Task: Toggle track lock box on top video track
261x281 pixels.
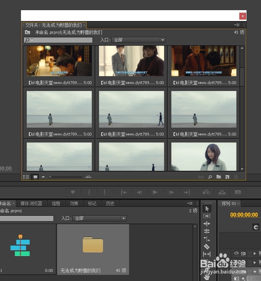Action: 250,253
